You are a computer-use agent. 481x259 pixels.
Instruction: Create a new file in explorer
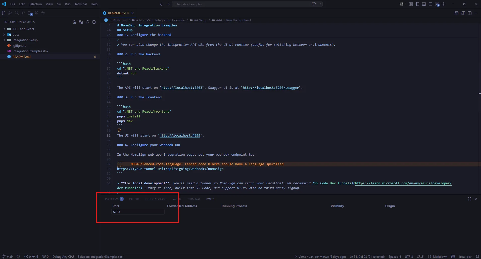tap(75, 22)
